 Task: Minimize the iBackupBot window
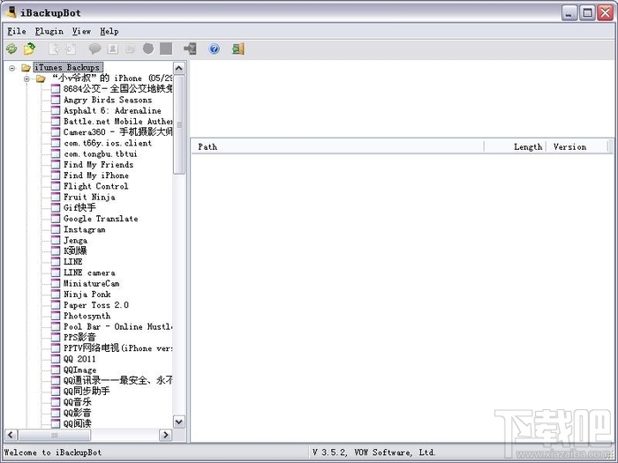coord(569,13)
